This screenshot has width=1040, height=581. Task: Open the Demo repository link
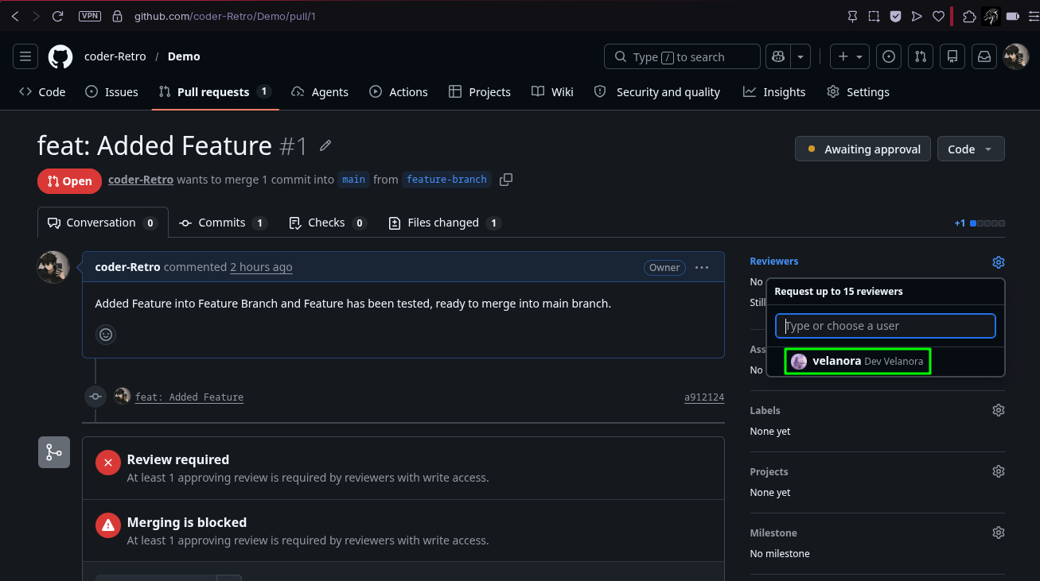pyautogui.click(x=184, y=56)
